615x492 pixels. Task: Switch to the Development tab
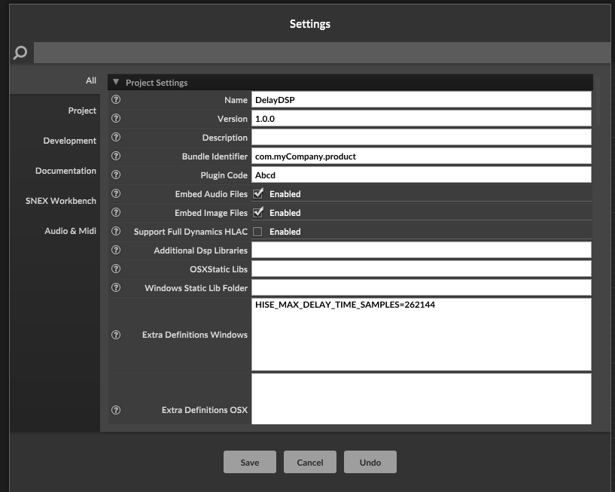pos(54,141)
